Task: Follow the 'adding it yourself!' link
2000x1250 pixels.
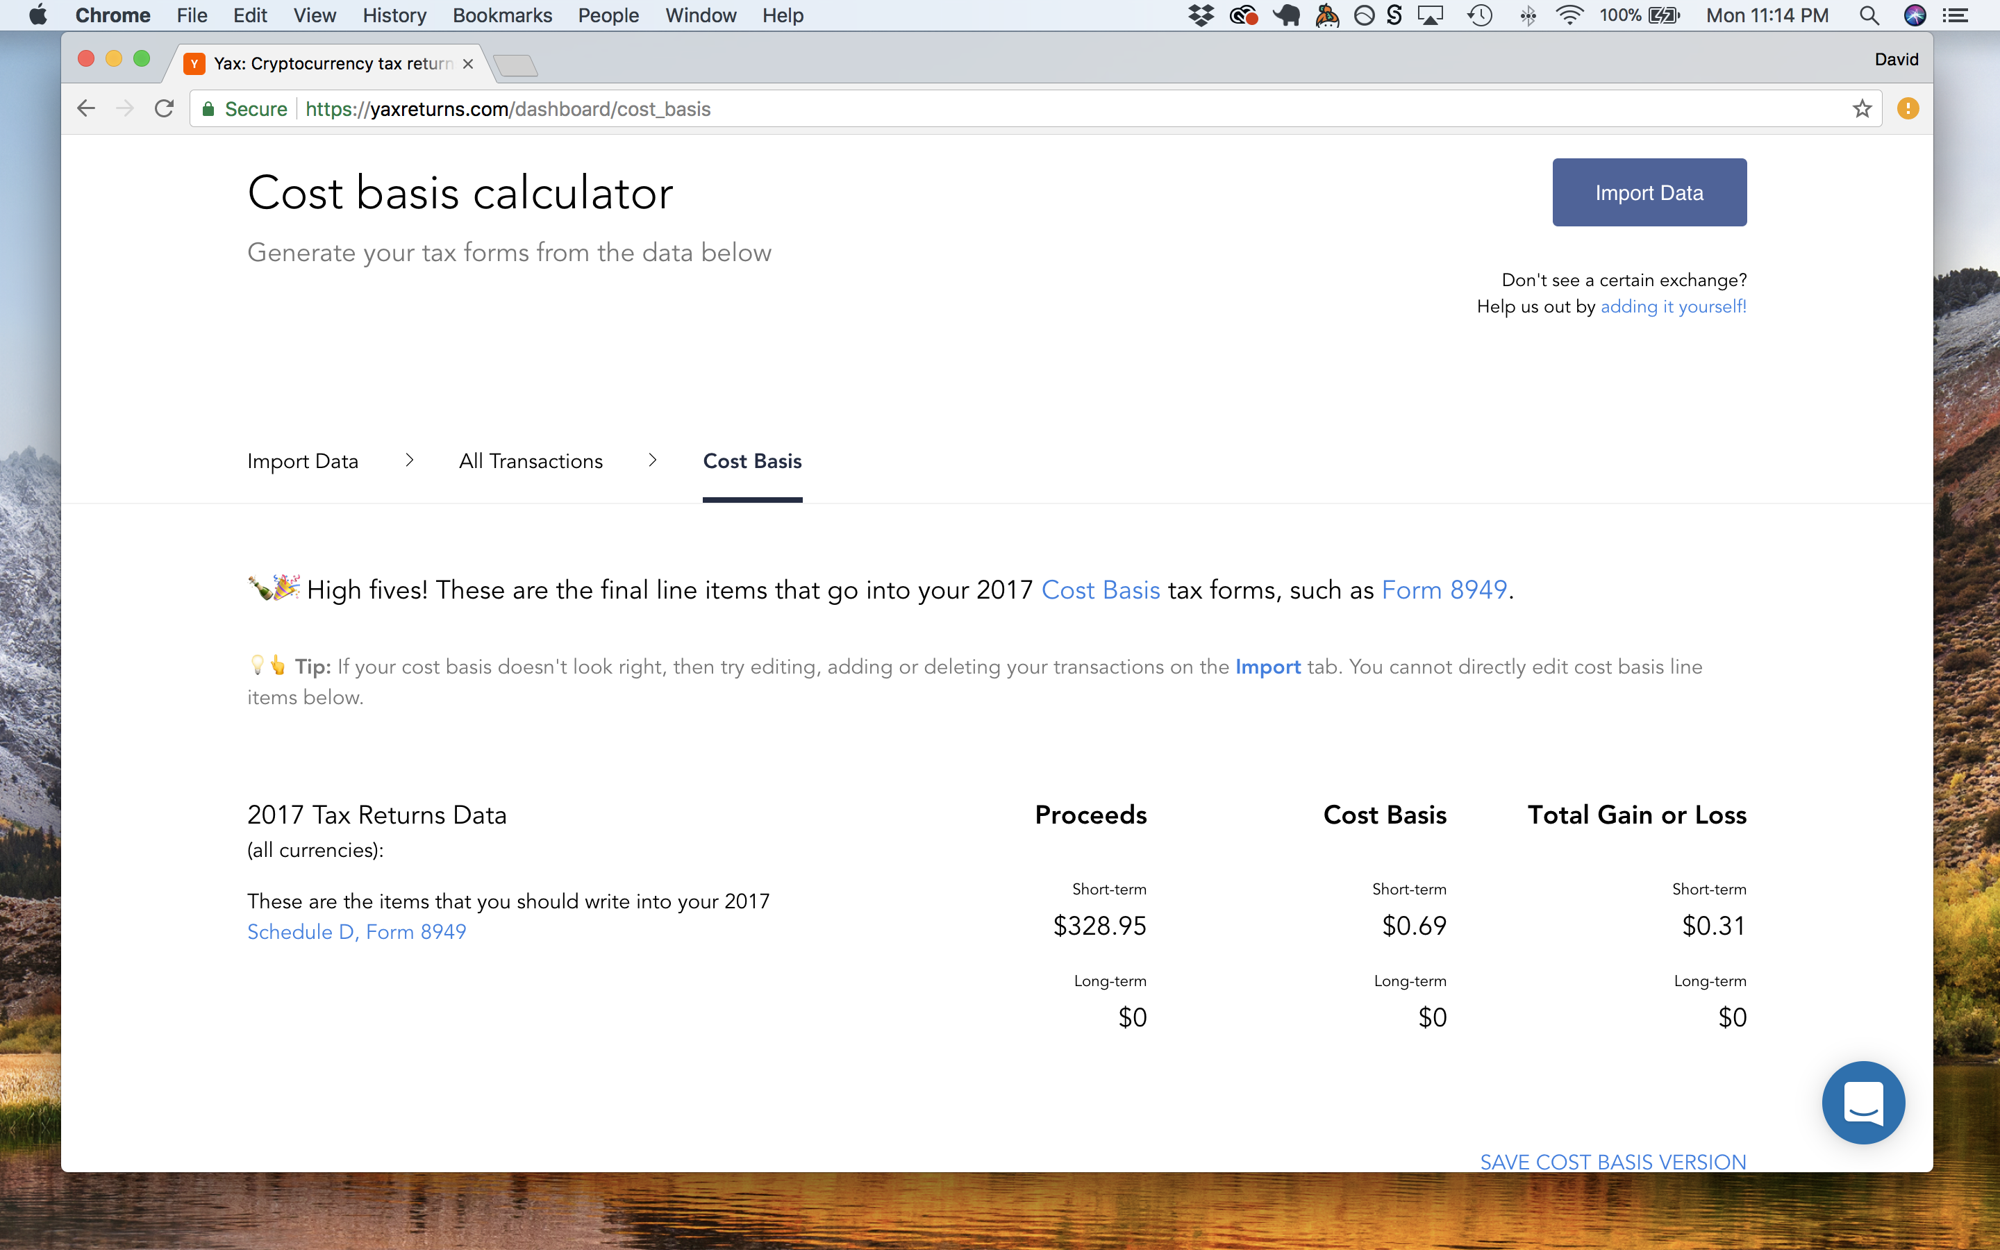Action: coord(1673,307)
